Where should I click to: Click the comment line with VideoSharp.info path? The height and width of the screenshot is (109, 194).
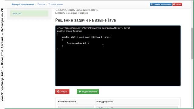94,28
